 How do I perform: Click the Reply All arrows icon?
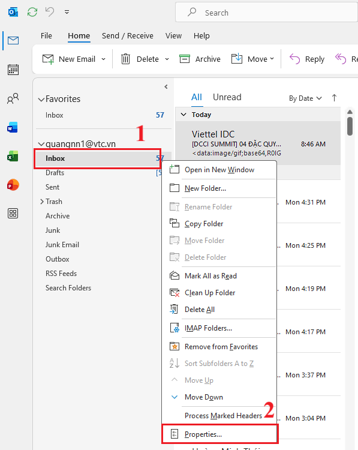point(341,59)
